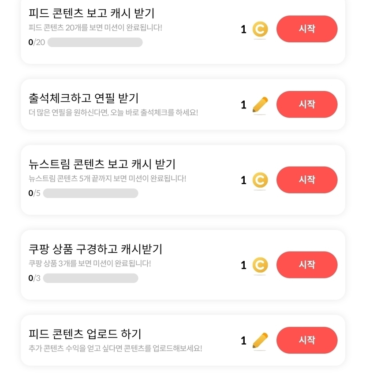Click the pencil icon for 출석체크 mission
This screenshot has width=366, height=378.
tap(260, 105)
